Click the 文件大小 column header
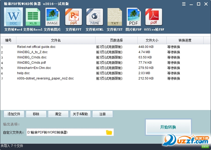The image size is (211, 150). click(152, 40)
